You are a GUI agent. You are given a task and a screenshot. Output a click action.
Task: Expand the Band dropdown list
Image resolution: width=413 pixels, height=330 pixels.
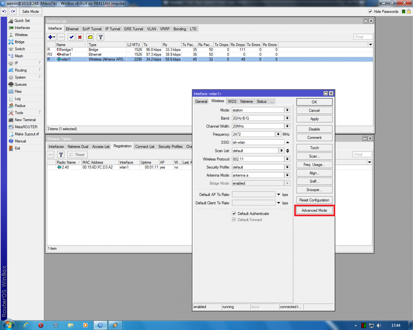pyautogui.click(x=287, y=118)
